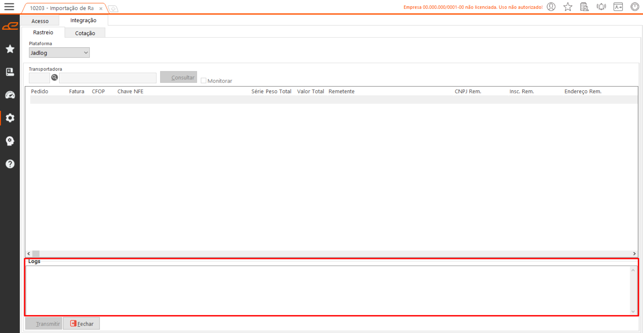The height and width of the screenshot is (333, 643).
Task: Click the power icon in top bar
Action: (x=635, y=7)
